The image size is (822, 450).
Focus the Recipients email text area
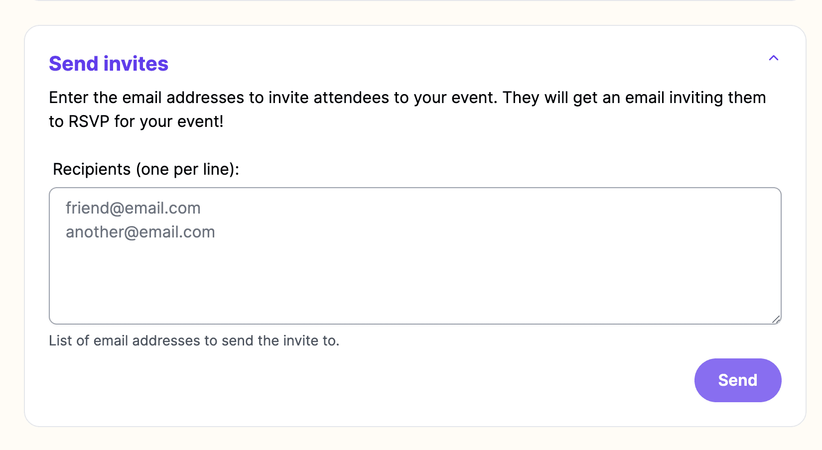pyautogui.click(x=415, y=256)
